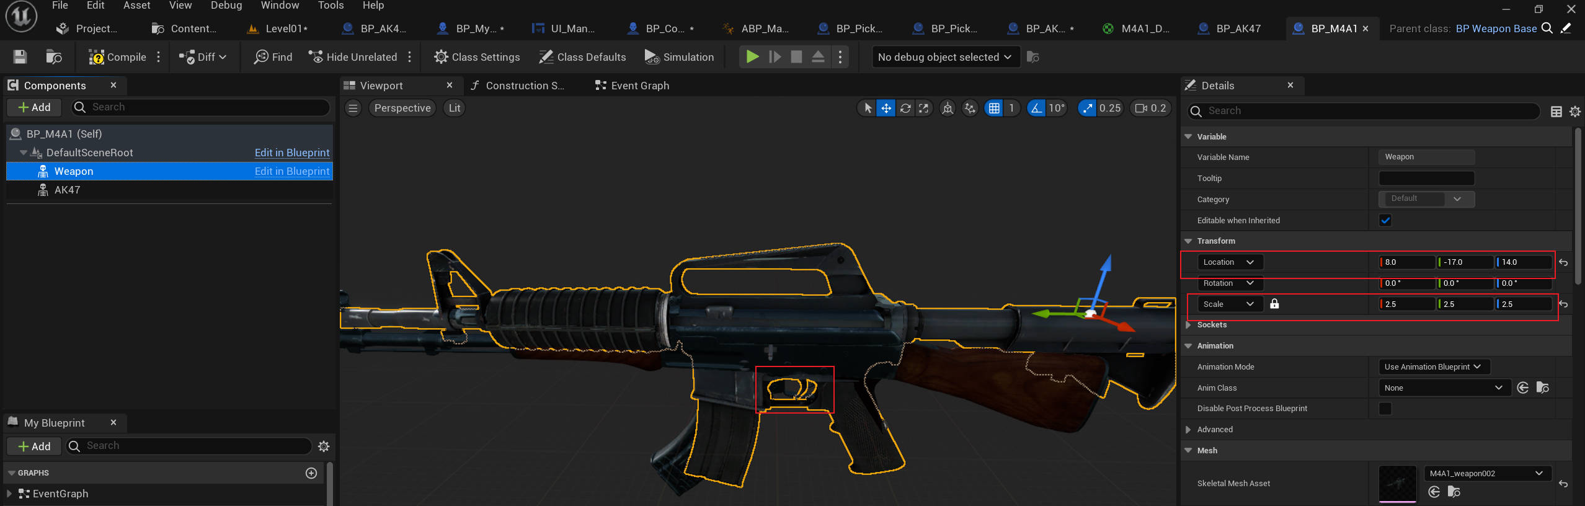Open Class Settings
This screenshot has width=1585, height=506.
(x=477, y=57)
